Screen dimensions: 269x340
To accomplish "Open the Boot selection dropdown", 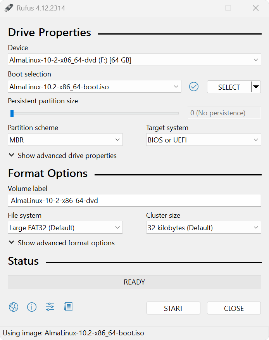I will click(95, 87).
